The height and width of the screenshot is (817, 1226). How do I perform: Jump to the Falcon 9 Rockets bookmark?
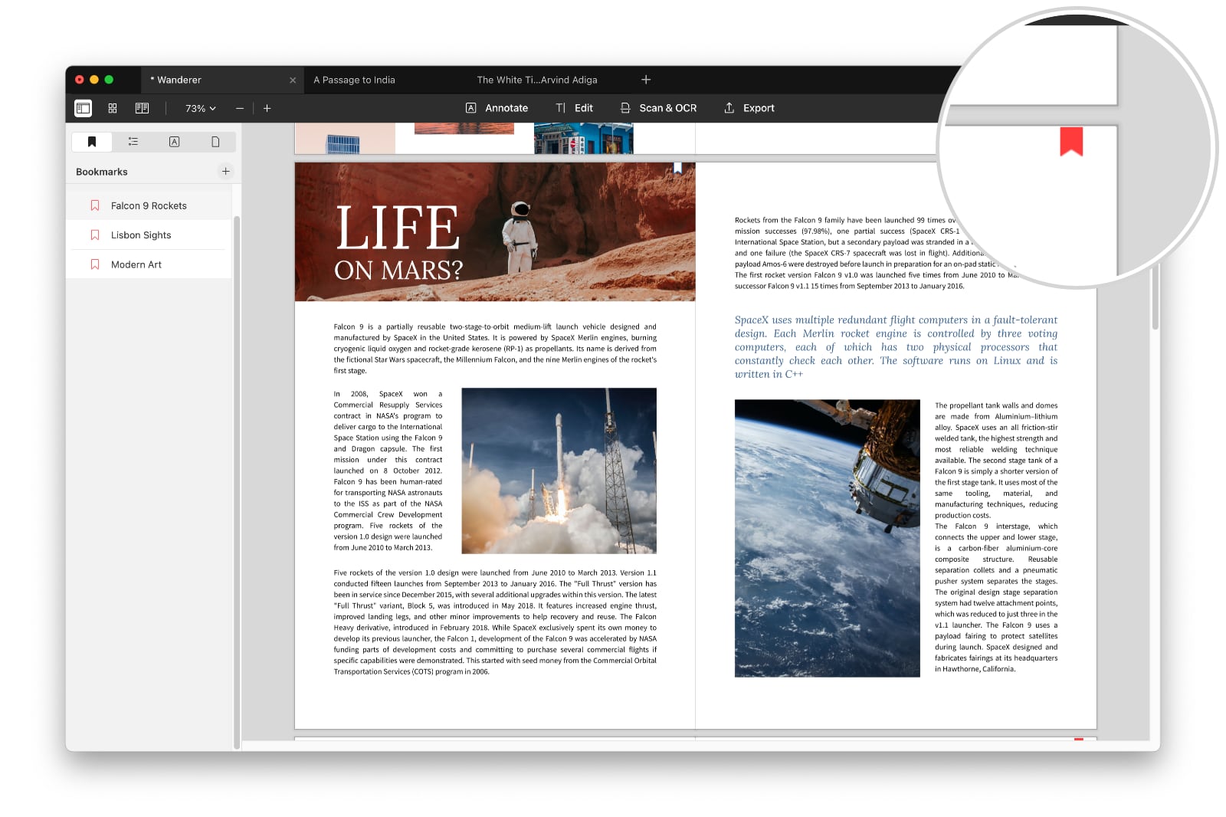click(x=149, y=205)
